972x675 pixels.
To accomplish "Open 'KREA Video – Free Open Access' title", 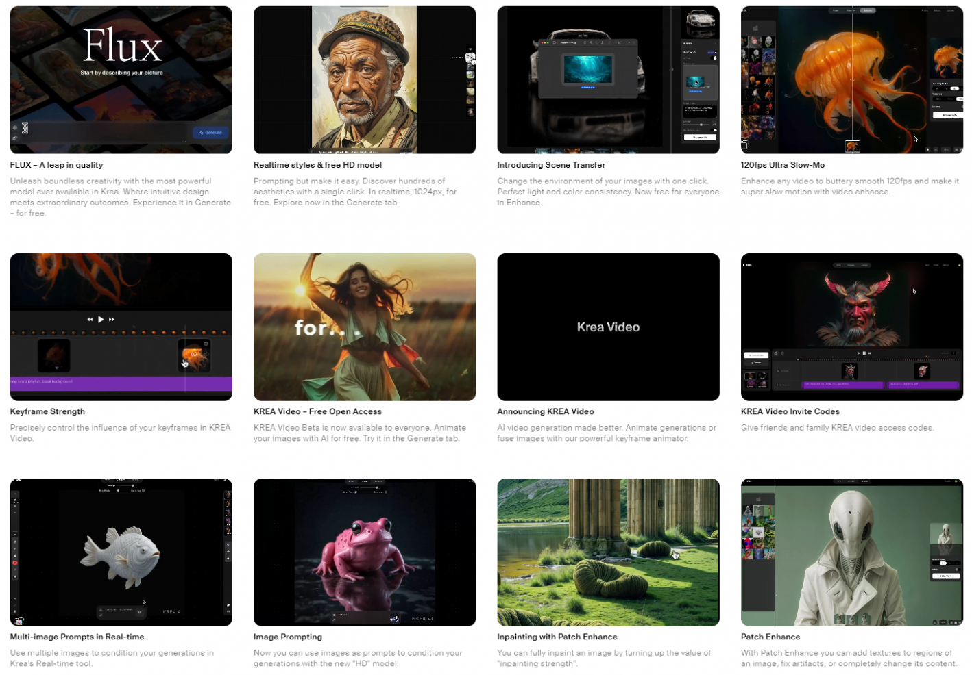I will tap(317, 411).
